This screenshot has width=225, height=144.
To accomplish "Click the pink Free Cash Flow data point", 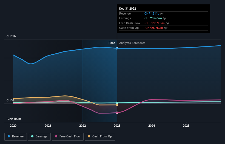I will point(117,113).
